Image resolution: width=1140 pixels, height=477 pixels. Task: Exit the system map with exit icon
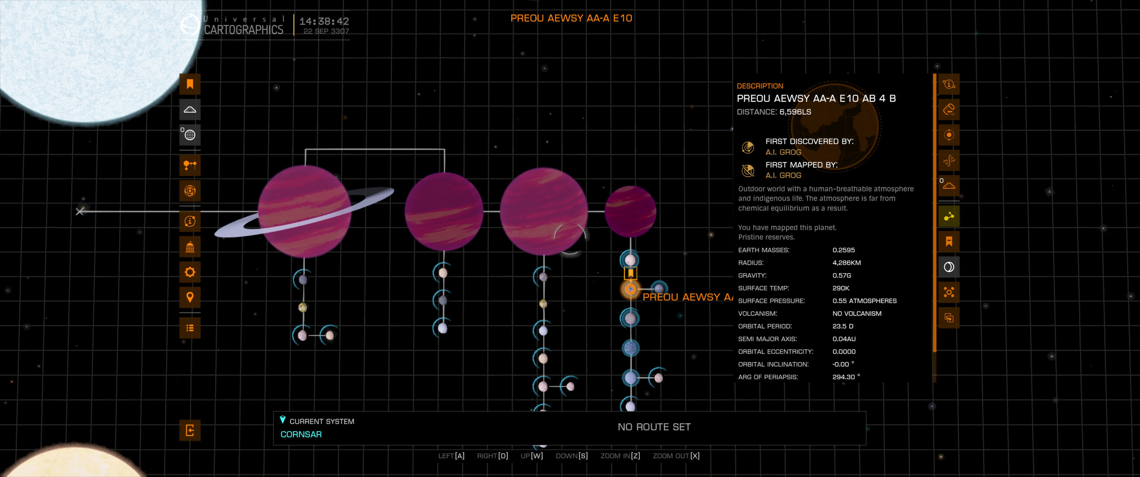(x=190, y=430)
